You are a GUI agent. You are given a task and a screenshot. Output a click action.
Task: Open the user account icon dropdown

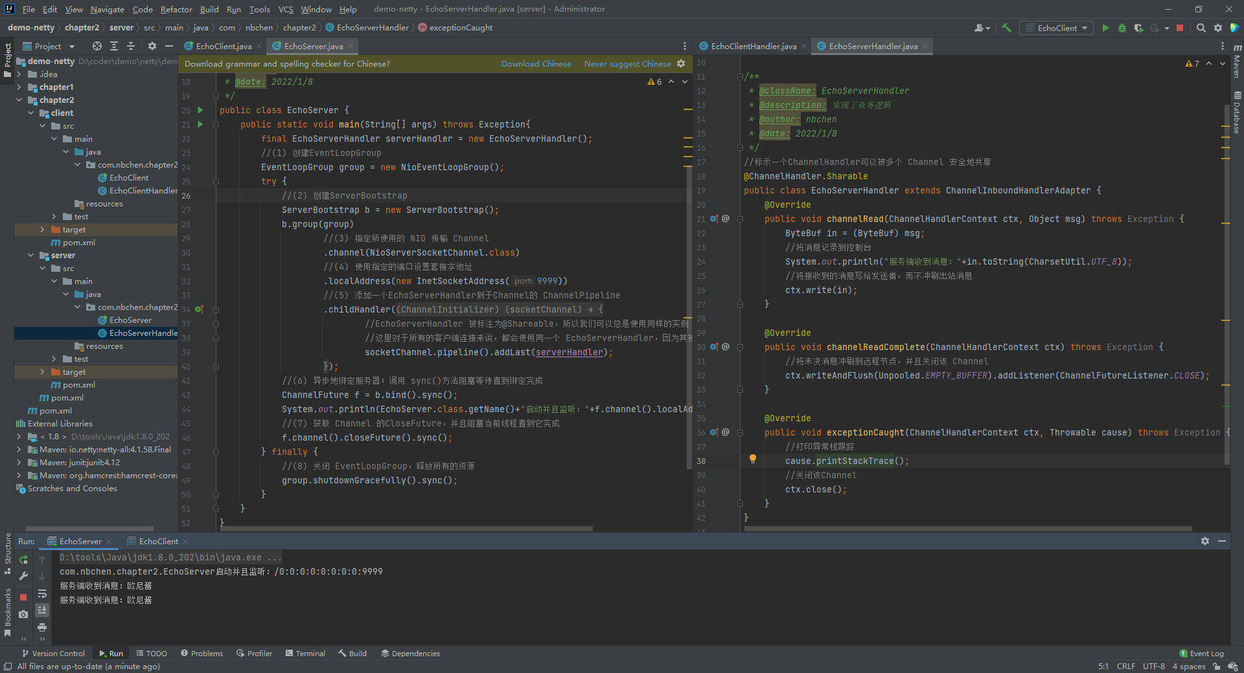point(982,28)
